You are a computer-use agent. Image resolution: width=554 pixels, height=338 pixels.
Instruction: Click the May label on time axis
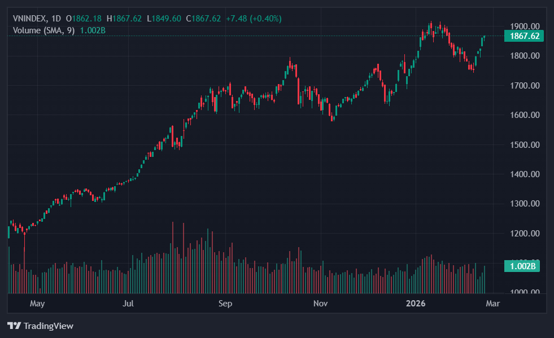[x=37, y=304]
